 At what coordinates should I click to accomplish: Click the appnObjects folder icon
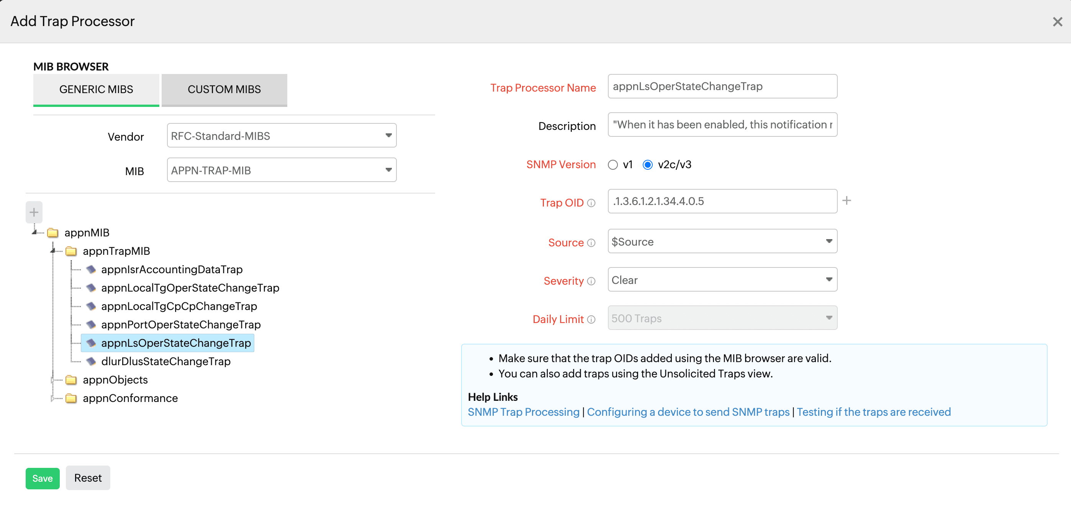71,379
